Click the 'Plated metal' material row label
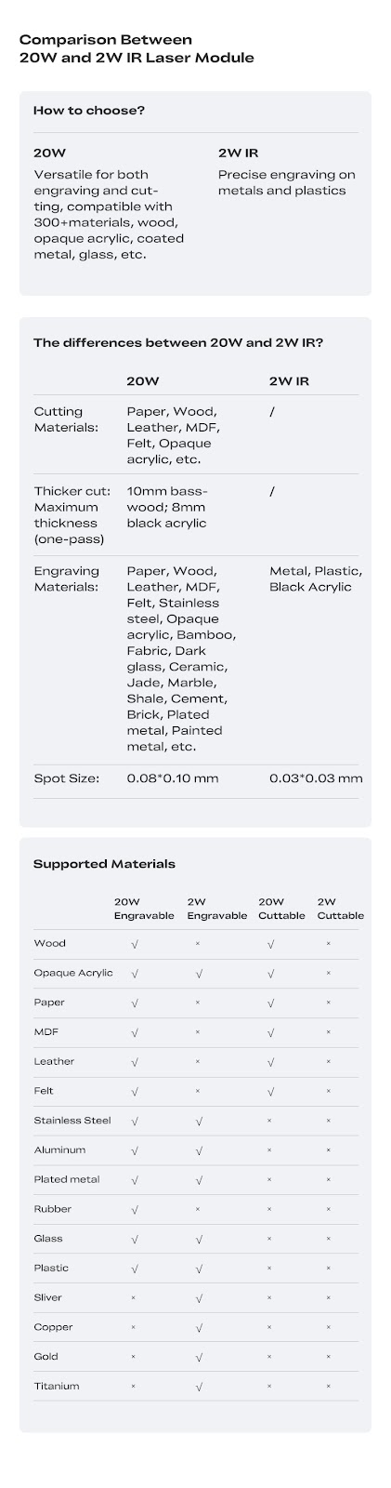The width and height of the screenshot is (391, 1488). click(67, 1179)
